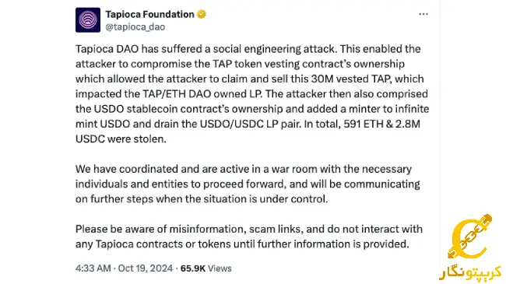This screenshot has height=284, width=506.
Task: Click the Persian watermark text under the logo
Action: [470, 272]
